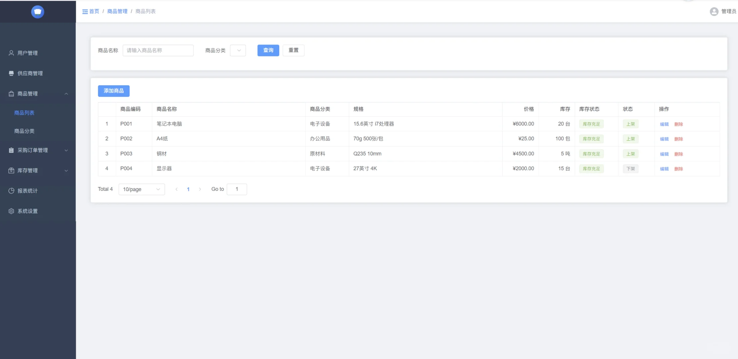738x359 pixels.
Task: Expand the 采购订单管理 submenu arrow
Action: [x=66, y=150]
